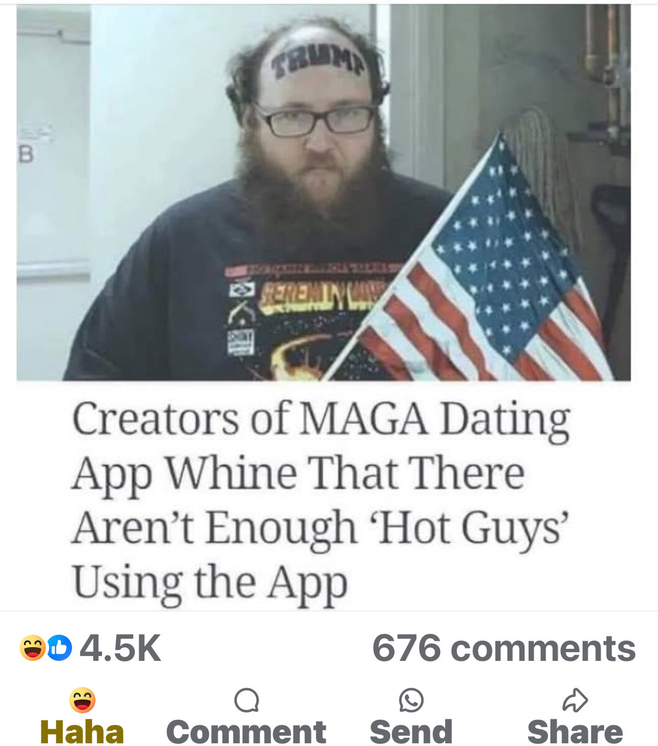658x746 pixels.
Task: Open the article headline about MAGA Dating App
Action: pos(321,500)
